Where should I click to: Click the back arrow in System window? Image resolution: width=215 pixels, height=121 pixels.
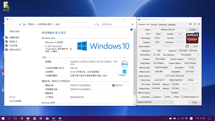click(7, 24)
